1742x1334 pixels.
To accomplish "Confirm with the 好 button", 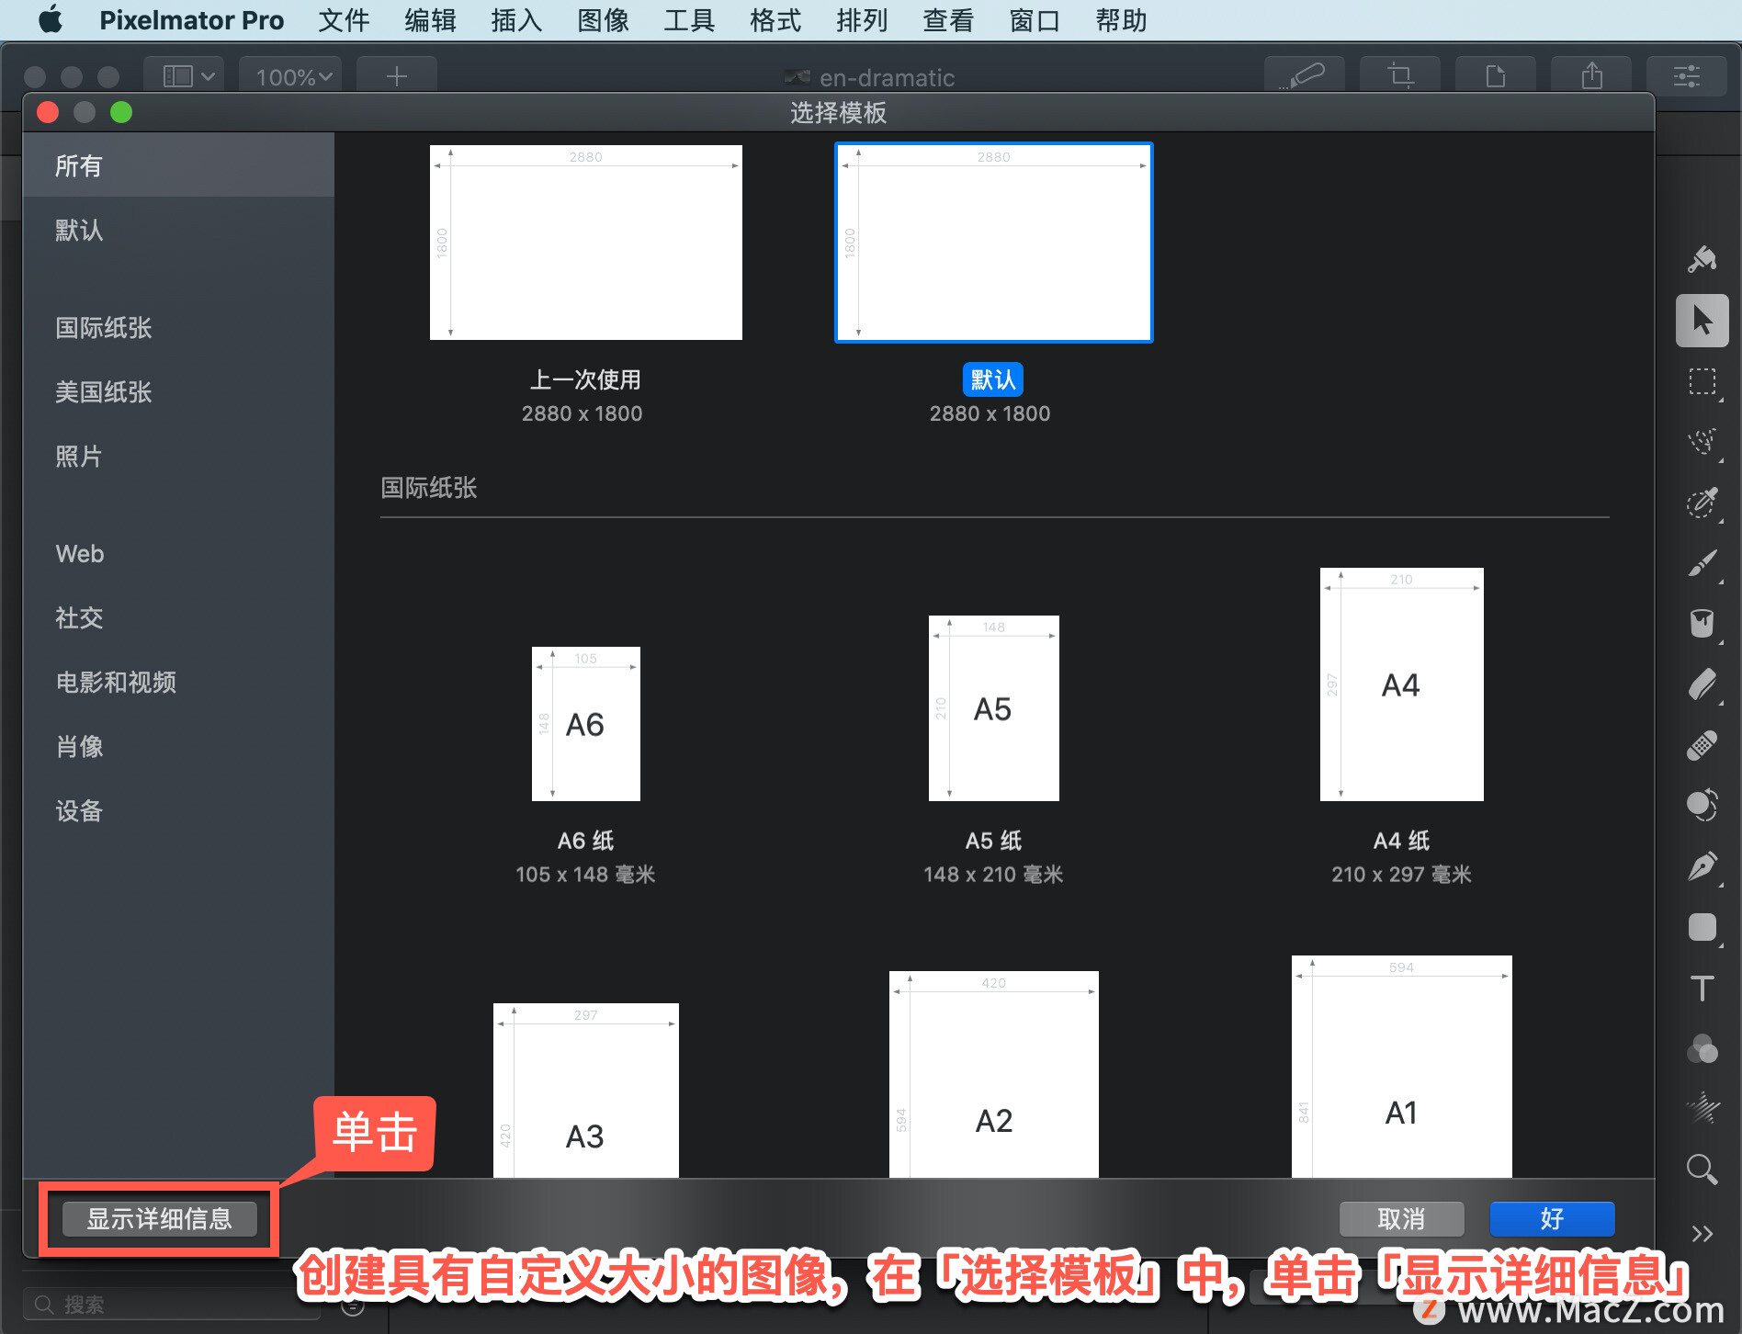I will (1552, 1219).
